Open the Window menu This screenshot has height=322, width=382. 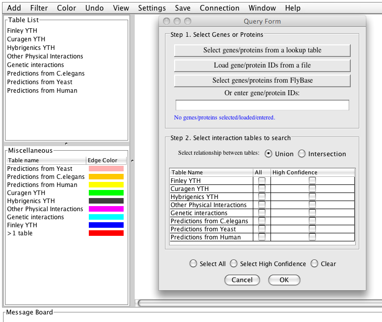pyautogui.click(x=262, y=8)
